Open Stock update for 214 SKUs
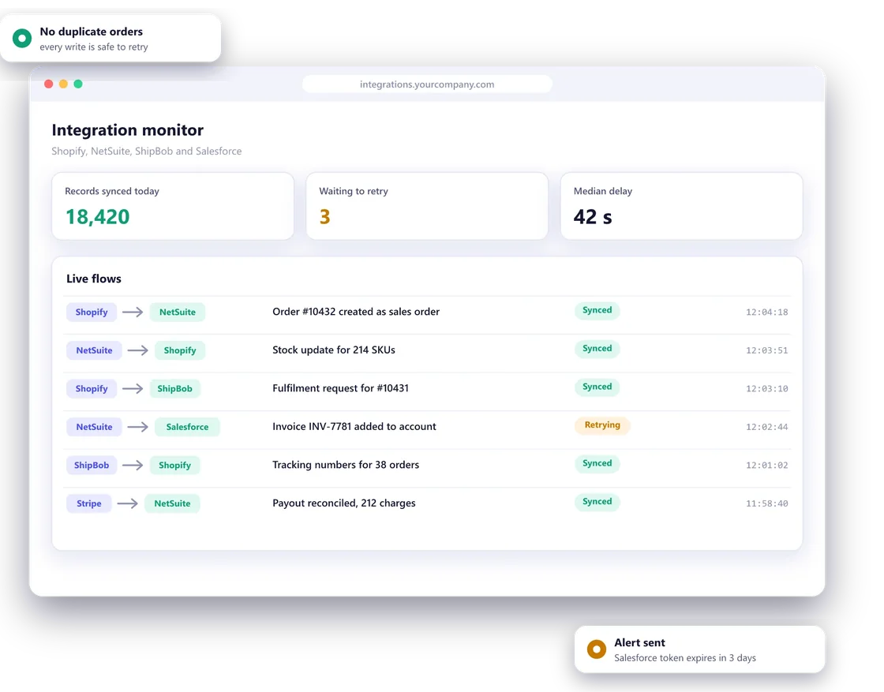884x692 pixels. [x=334, y=350]
